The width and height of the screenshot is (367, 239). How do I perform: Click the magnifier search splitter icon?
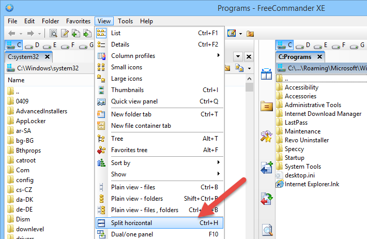tap(267, 230)
